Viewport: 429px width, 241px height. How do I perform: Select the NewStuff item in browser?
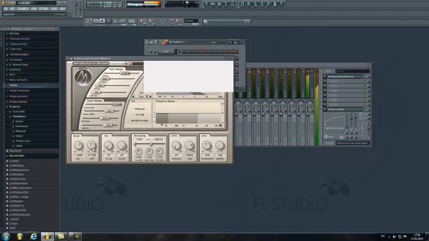15,151
